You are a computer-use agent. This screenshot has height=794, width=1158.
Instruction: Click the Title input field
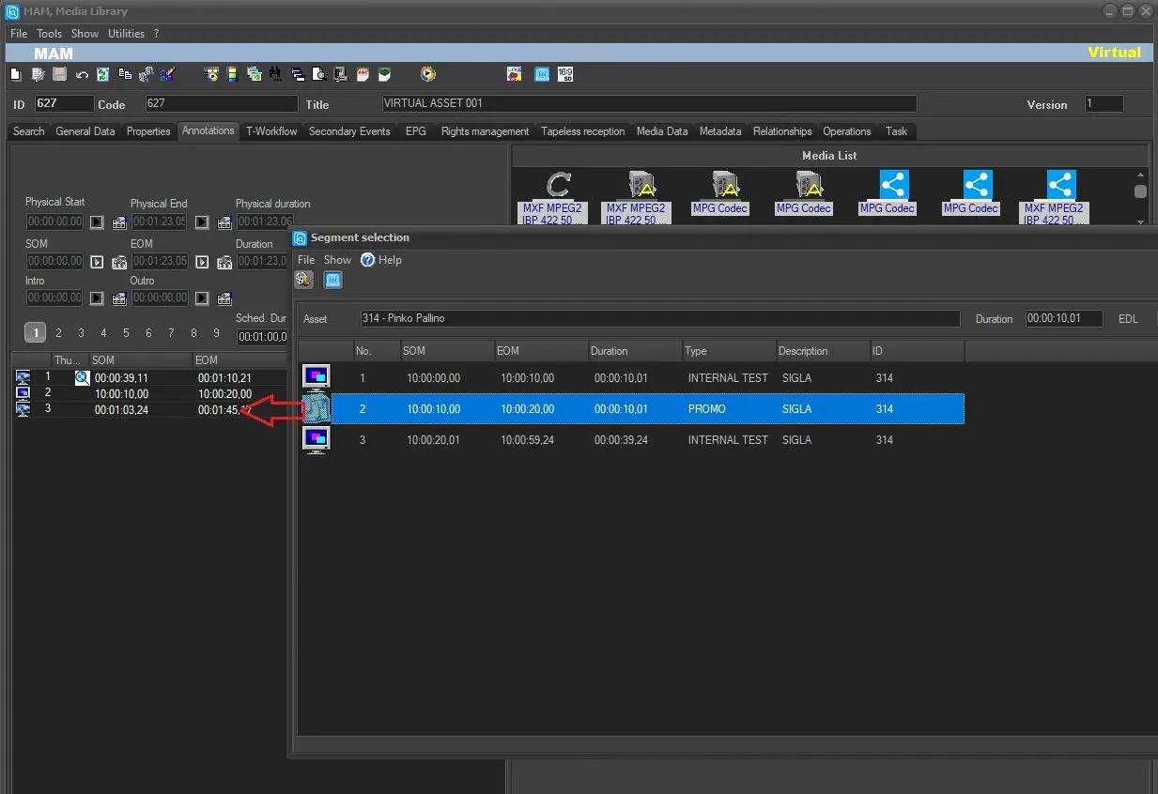coord(649,103)
